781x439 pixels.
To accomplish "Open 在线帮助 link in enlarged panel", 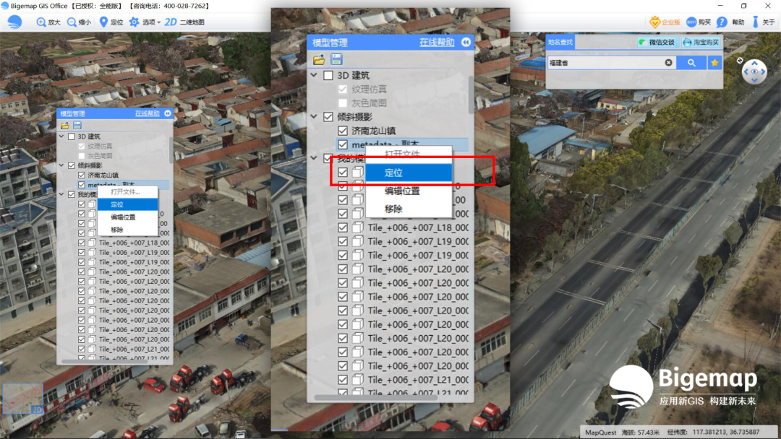I will tap(437, 43).
